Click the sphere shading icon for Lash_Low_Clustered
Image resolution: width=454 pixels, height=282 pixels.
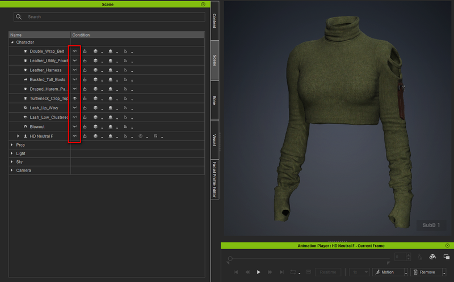[x=110, y=117]
